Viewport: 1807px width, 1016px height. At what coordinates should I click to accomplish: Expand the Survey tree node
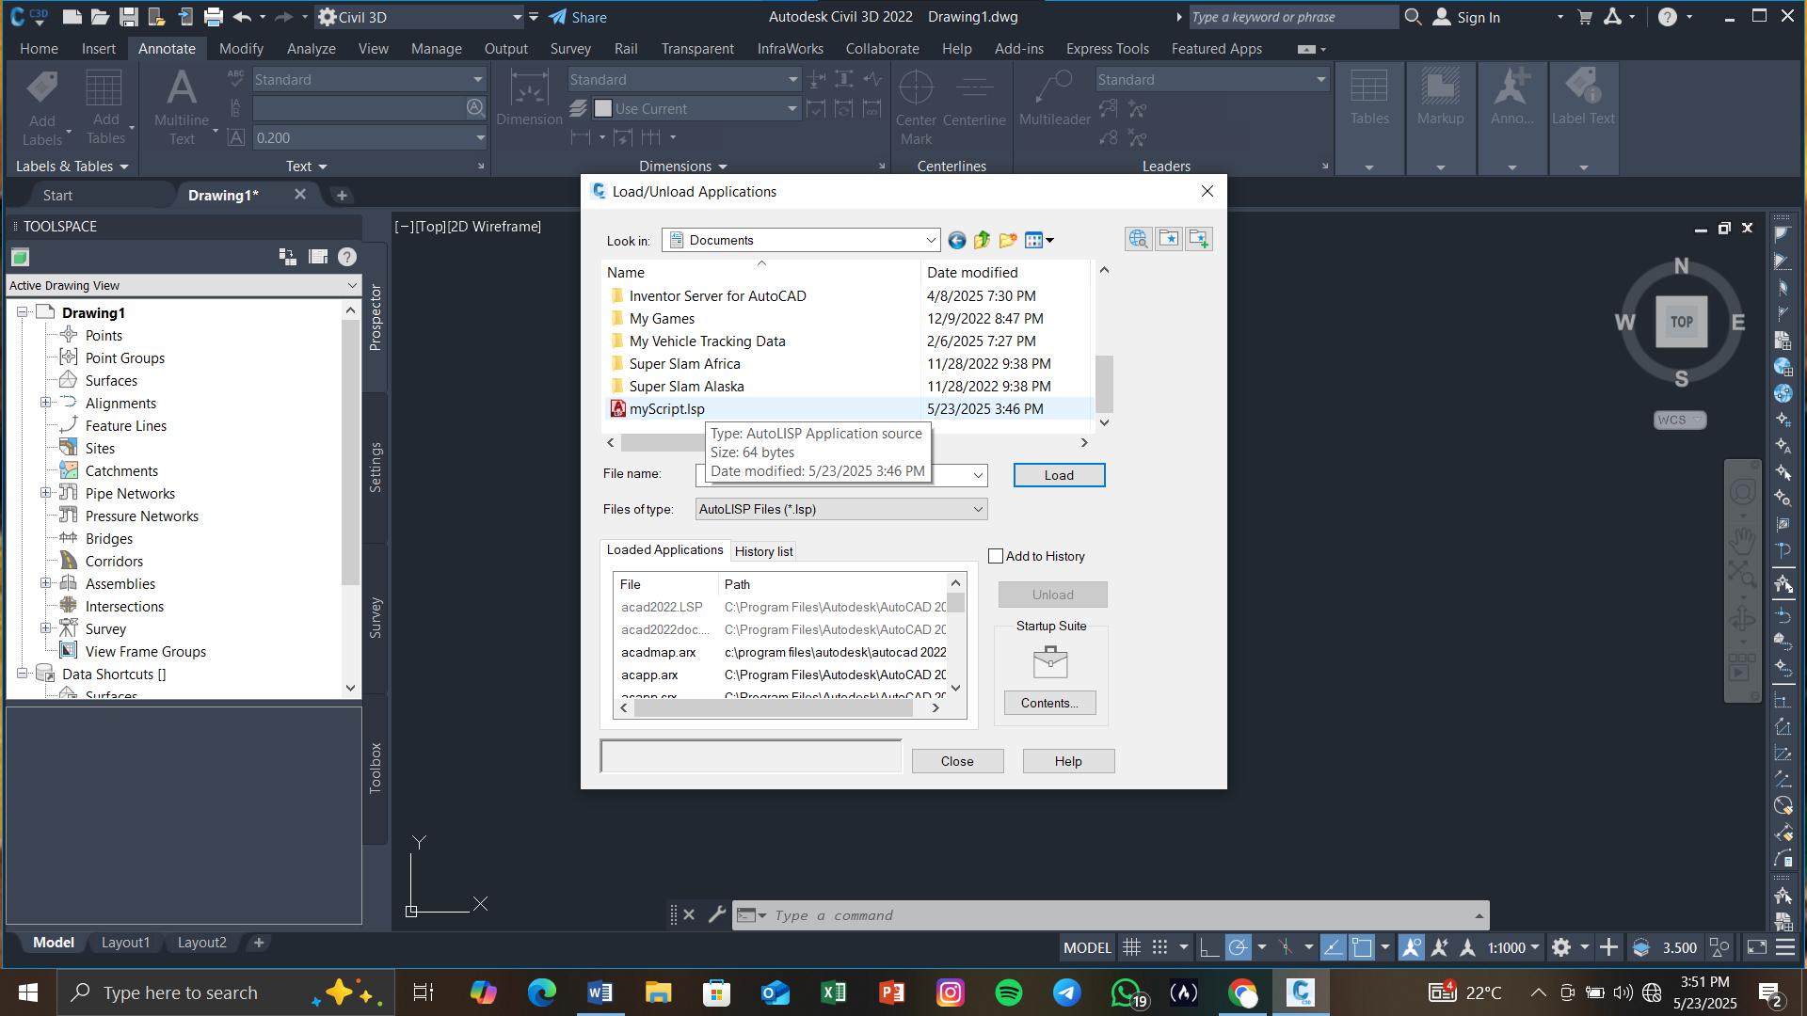(x=45, y=628)
